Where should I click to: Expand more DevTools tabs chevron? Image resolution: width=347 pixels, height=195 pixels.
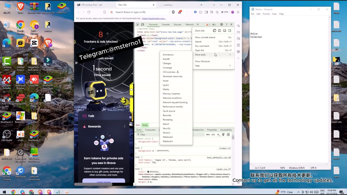pyautogui.click(x=198, y=24)
